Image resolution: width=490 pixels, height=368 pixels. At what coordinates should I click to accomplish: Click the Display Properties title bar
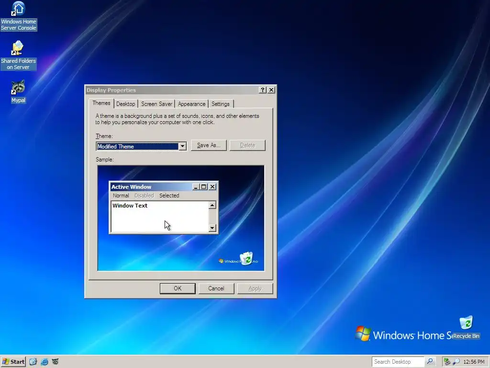coord(172,90)
